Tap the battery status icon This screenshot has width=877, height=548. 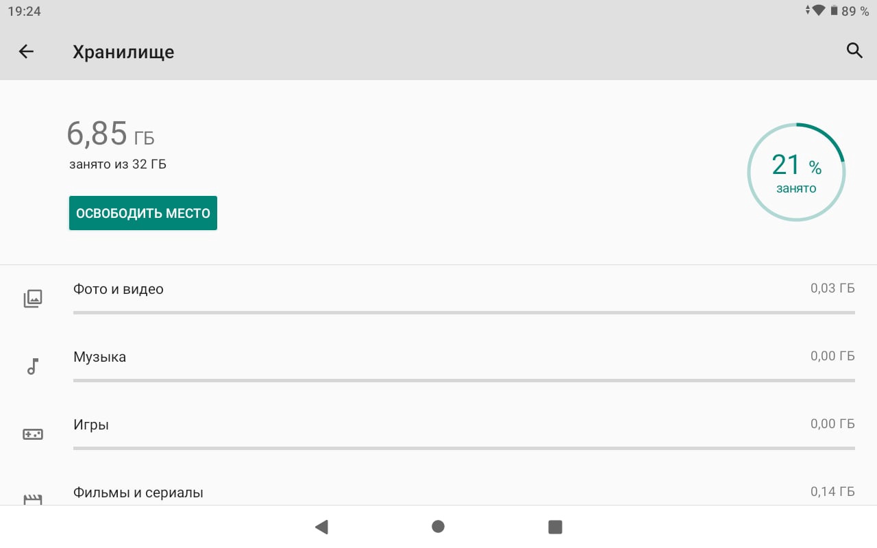(834, 11)
